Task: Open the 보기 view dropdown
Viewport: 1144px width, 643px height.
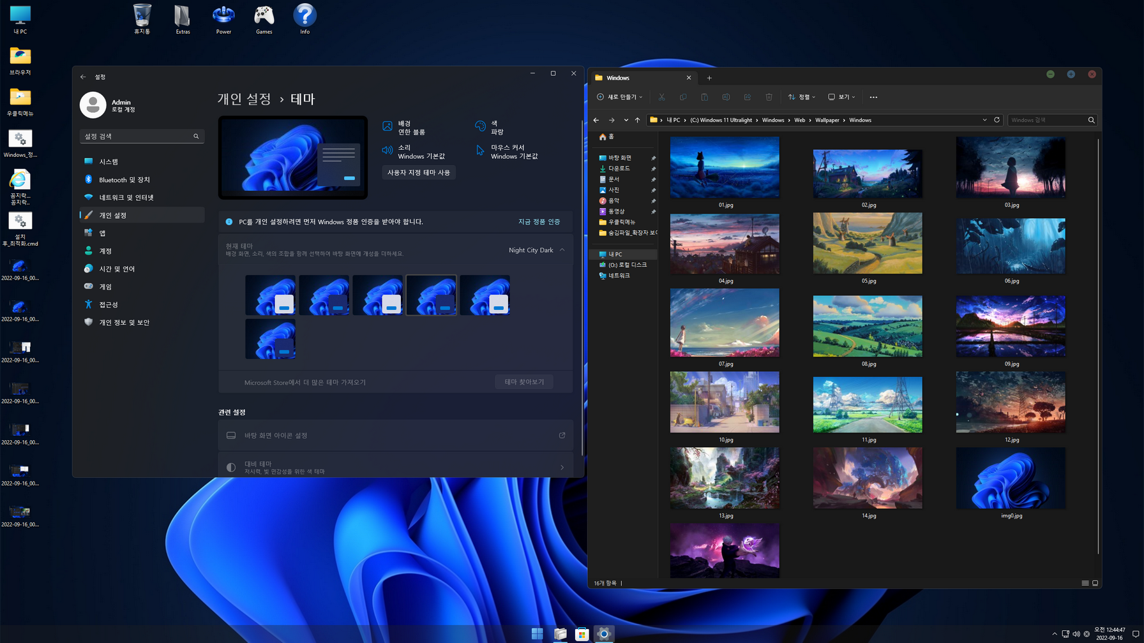Action: pyautogui.click(x=841, y=97)
